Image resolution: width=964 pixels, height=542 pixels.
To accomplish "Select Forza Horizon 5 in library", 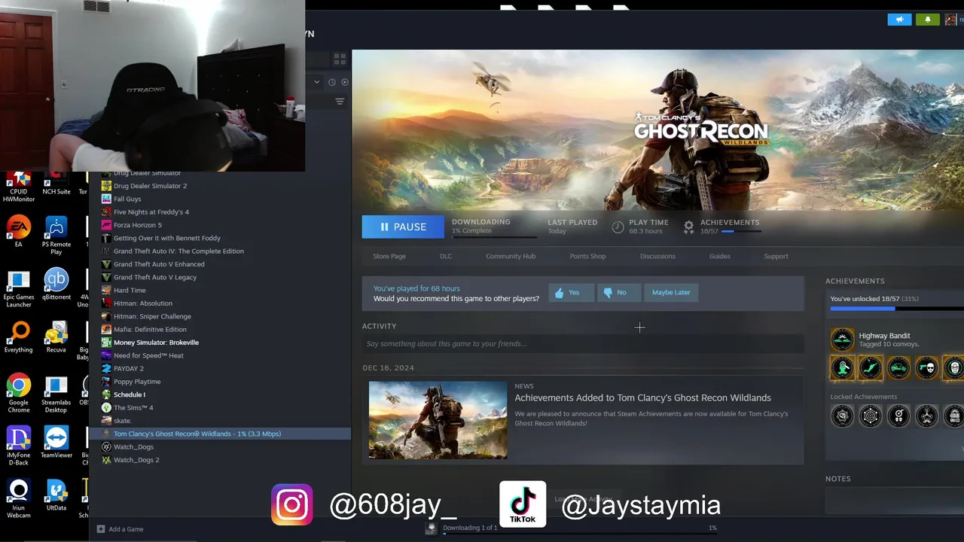I will tap(138, 225).
